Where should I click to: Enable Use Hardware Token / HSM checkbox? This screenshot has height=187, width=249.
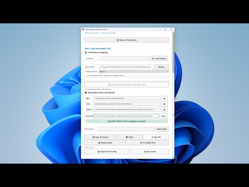tap(86, 75)
